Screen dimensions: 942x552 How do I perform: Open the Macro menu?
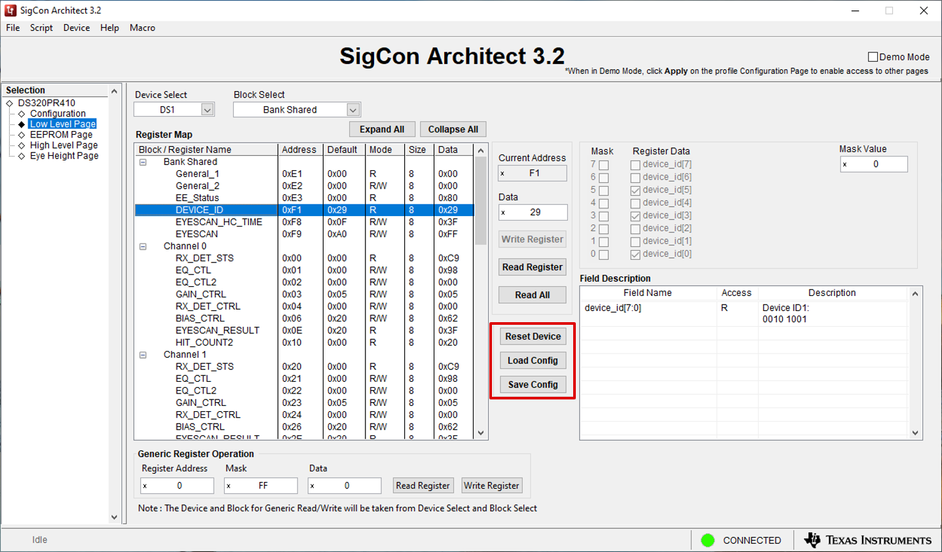click(x=142, y=28)
